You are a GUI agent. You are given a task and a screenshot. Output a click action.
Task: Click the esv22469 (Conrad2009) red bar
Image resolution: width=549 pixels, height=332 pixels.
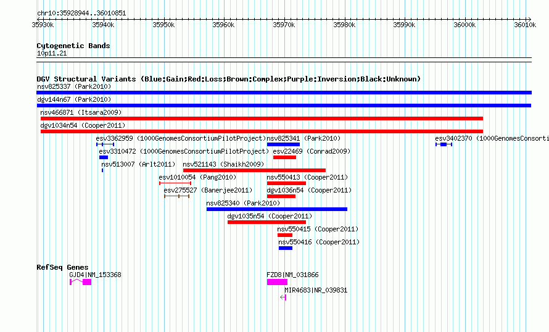click(284, 157)
